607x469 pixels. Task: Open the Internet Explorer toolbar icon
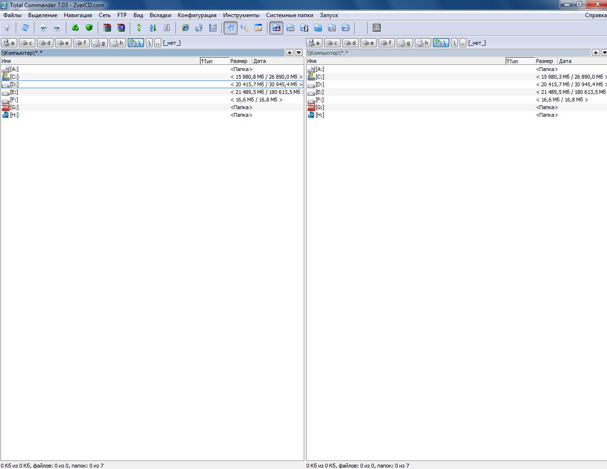(x=185, y=28)
